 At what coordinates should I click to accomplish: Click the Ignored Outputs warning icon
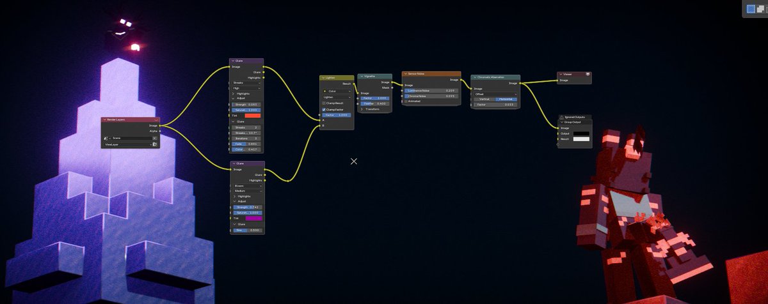pos(561,118)
